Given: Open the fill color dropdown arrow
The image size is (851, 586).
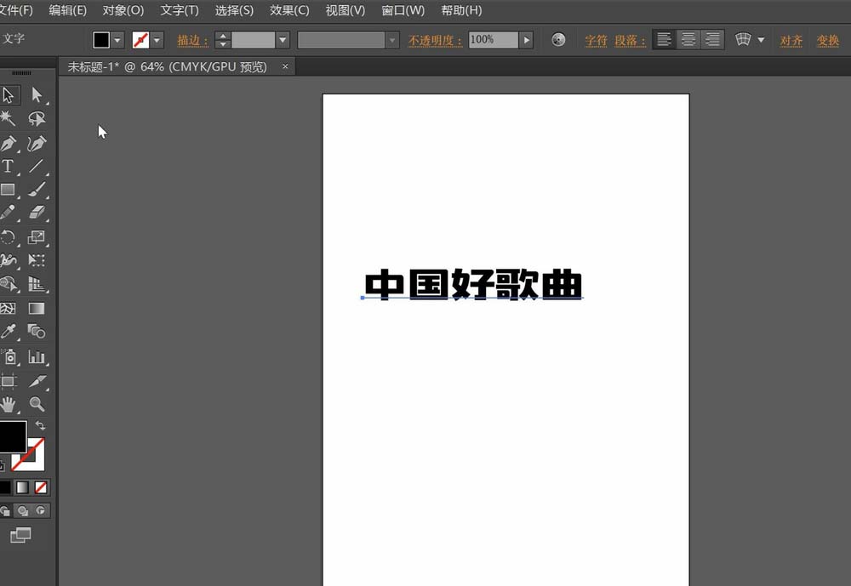Looking at the screenshot, I should tap(117, 40).
